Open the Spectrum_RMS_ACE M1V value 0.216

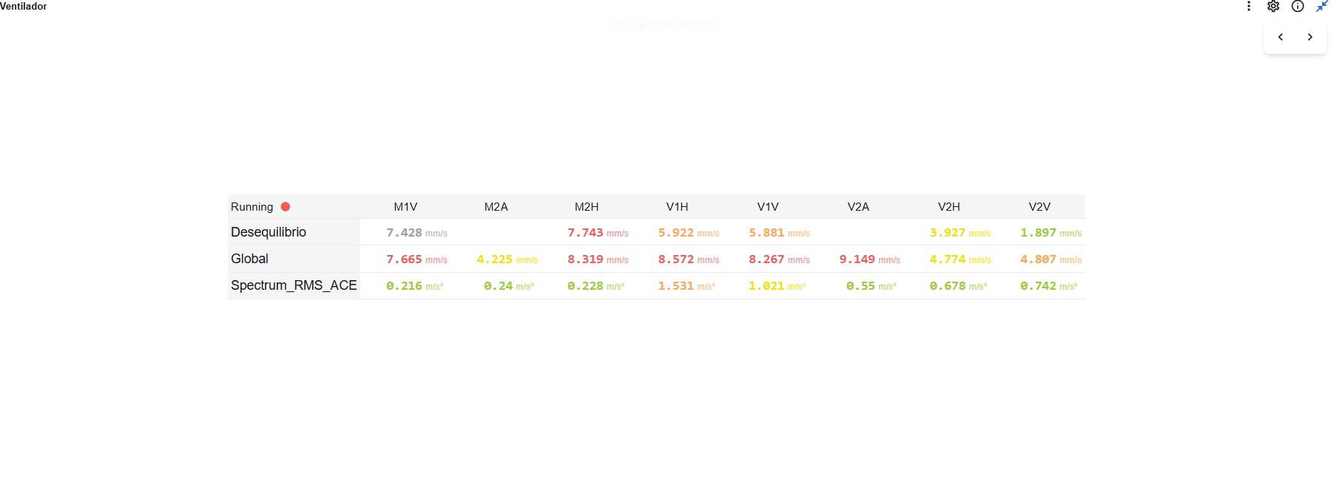pos(414,286)
